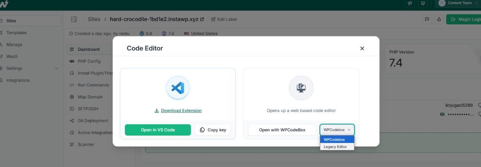This screenshot has height=167, width=481.
Task: Expand the WPCodebox editor dropdown
Action: (x=337, y=130)
